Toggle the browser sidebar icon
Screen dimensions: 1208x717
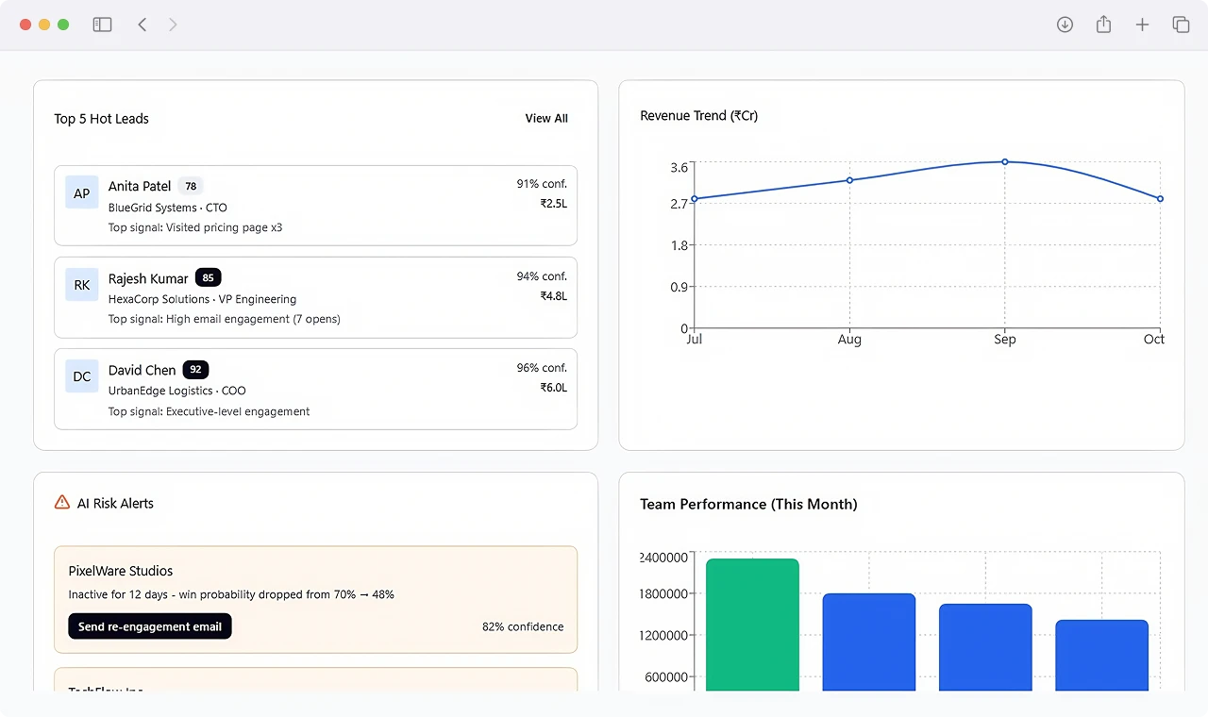[102, 25]
